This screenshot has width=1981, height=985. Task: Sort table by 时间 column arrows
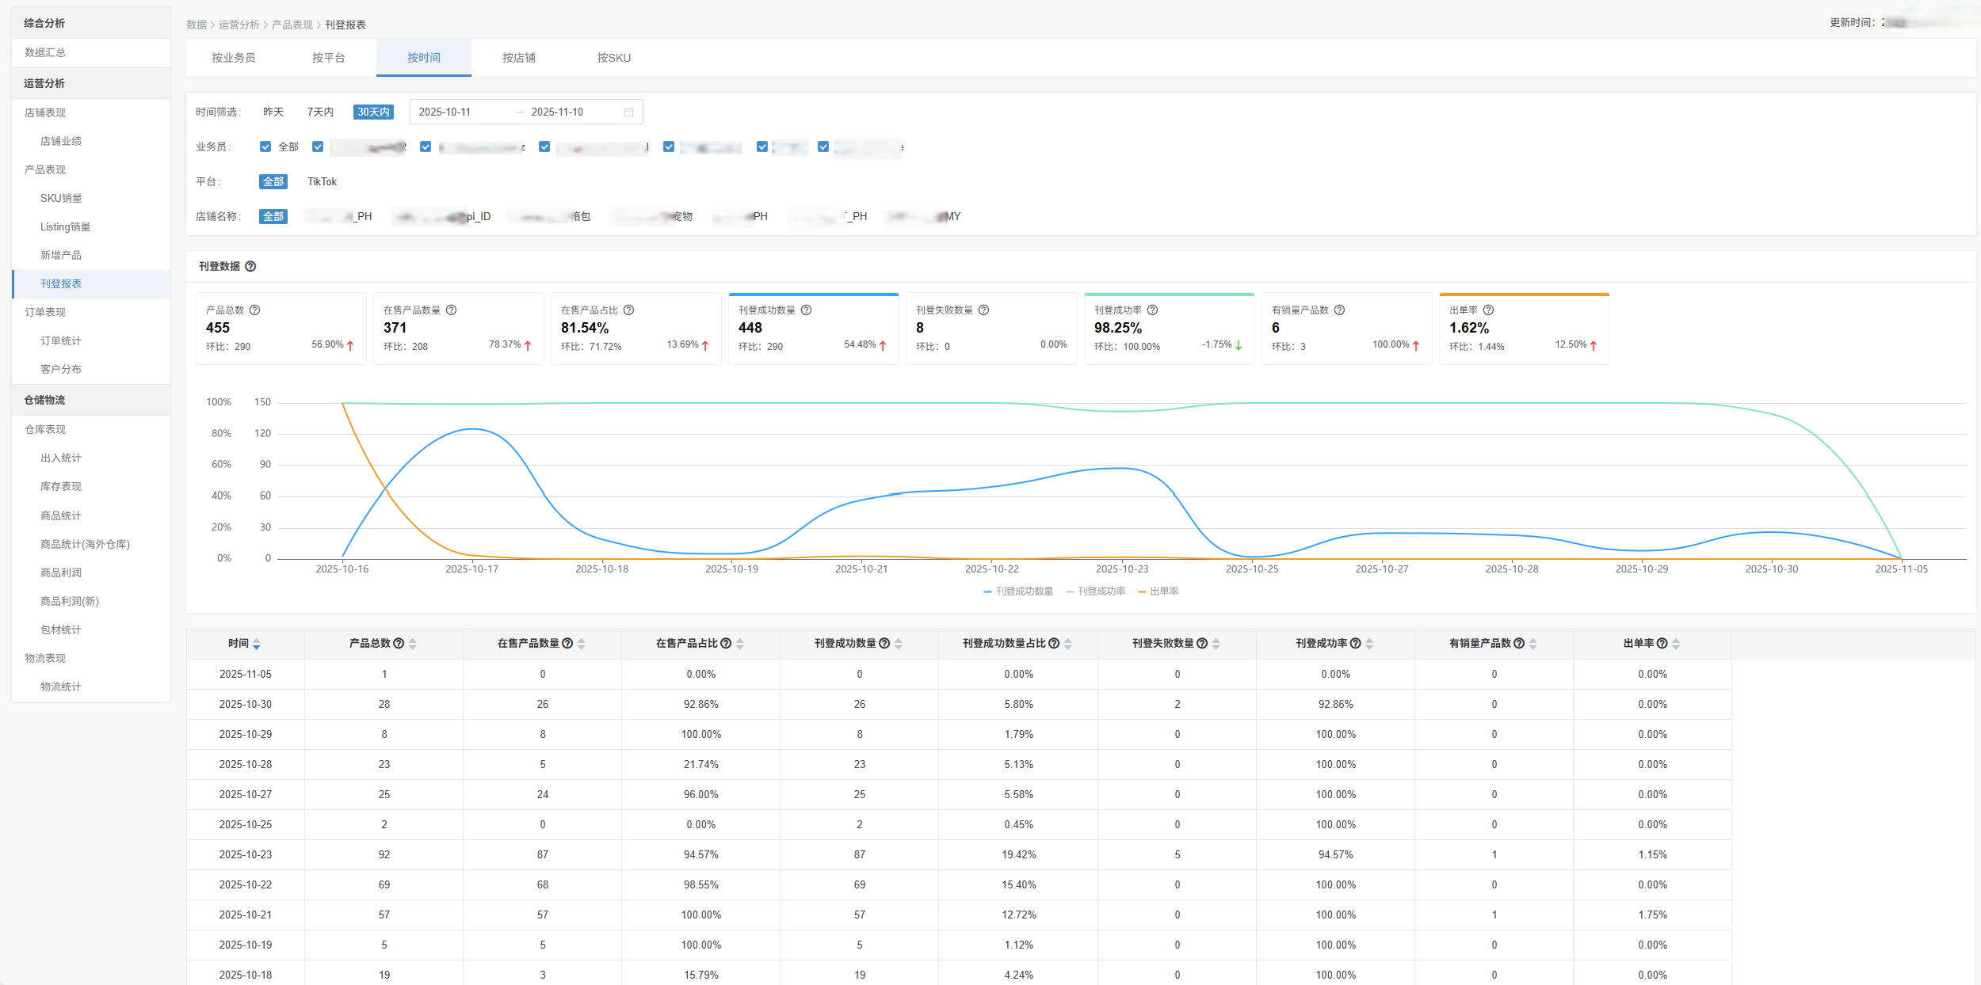coord(257,645)
